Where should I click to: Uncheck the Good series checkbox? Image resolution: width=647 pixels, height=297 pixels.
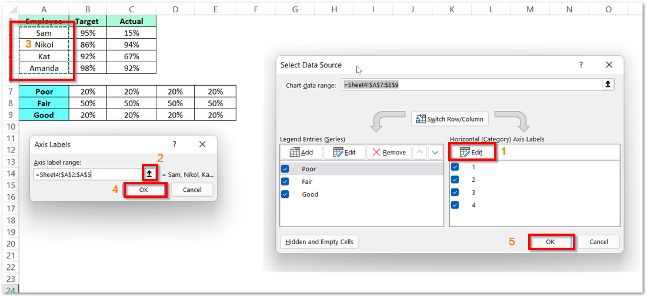pos(286,194)
